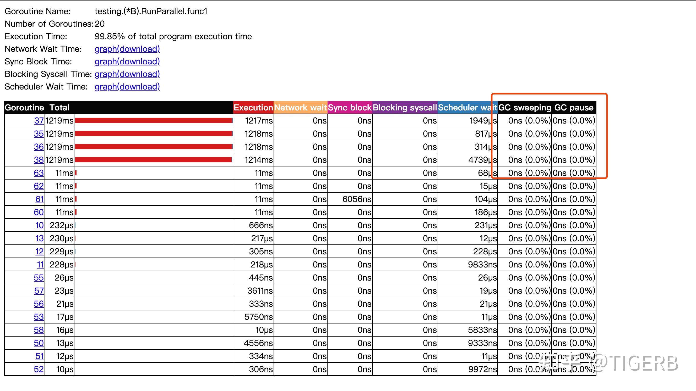Image resolution: width=696 pixels, height=391 pixels.
Task: Follow goroutine 60 link
Action: coord(39,212)
